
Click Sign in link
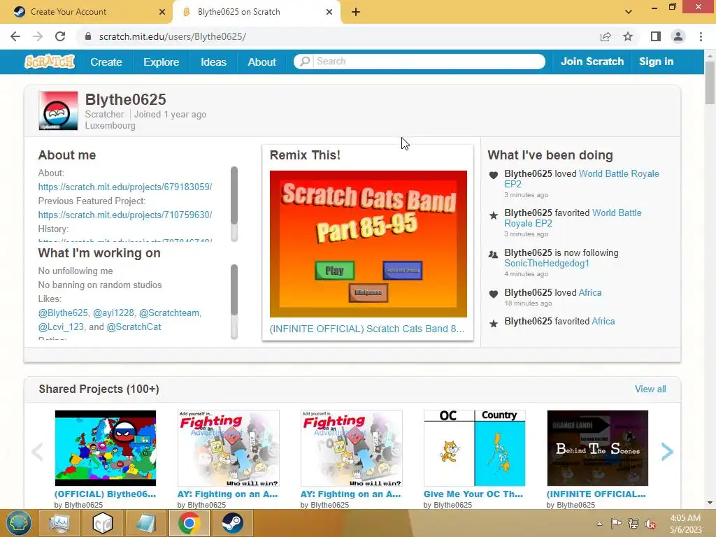pyautogui.click(x=656, y=62)
